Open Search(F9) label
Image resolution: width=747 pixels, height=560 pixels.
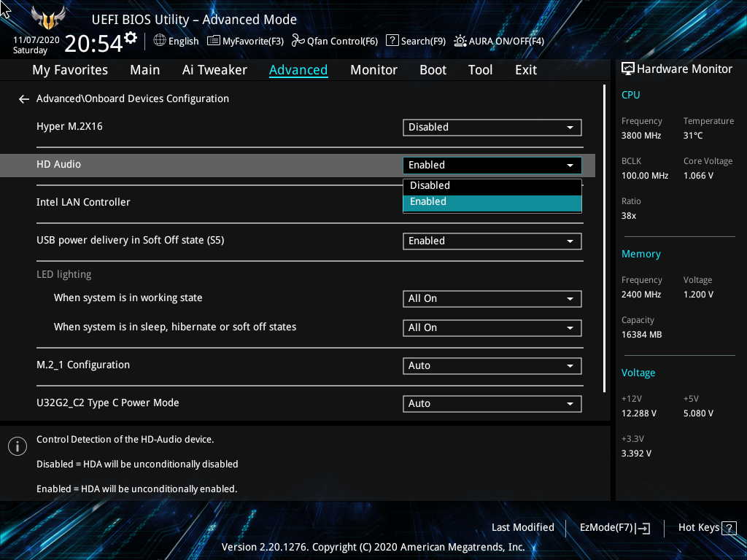[423, 42]
